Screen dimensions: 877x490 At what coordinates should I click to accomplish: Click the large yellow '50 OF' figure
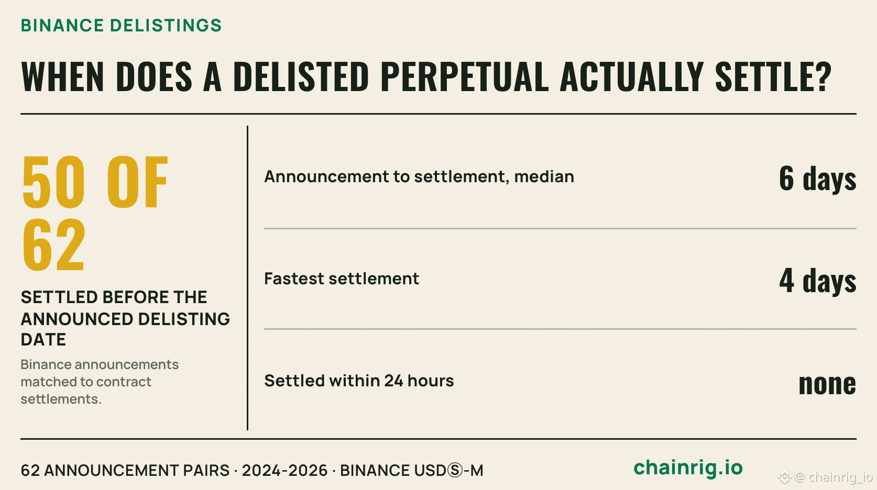point(95,182)
